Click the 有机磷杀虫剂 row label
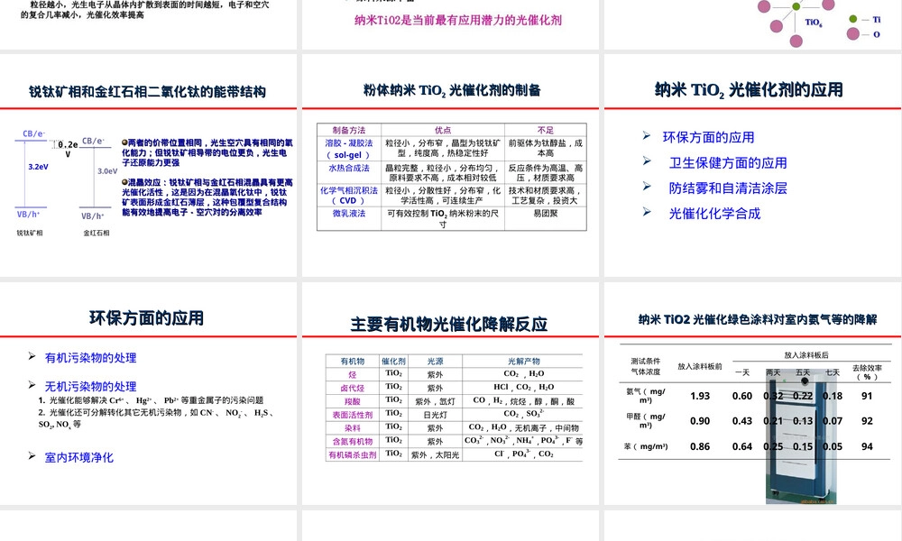902x541 pixels. tap(352, 454)
